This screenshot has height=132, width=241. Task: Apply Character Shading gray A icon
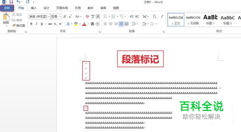point(92,24)
